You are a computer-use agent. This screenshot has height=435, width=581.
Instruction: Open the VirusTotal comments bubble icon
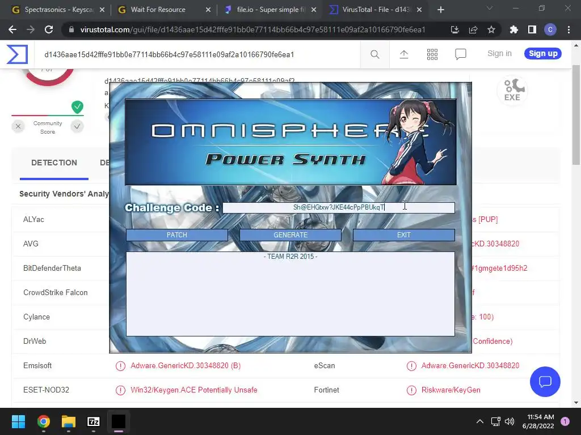(x=460, y=54)
